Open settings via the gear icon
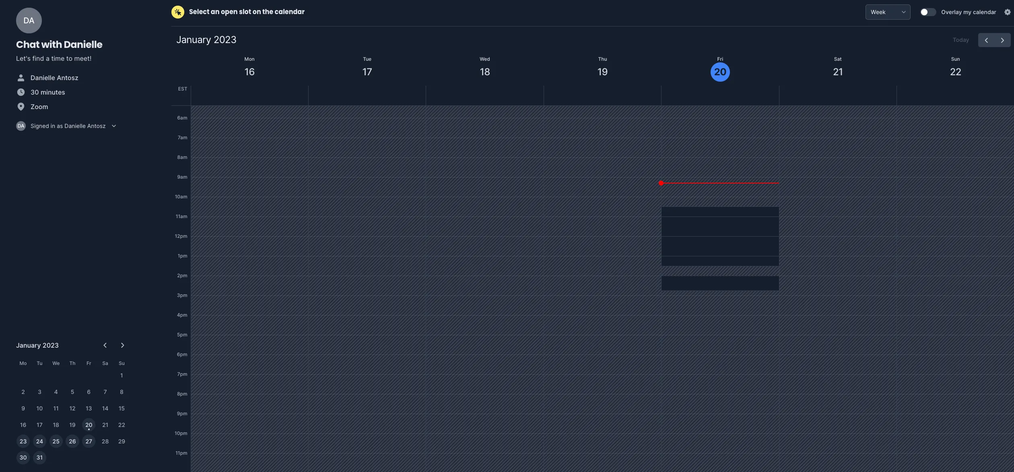1014x472 pixels. 1008,12
